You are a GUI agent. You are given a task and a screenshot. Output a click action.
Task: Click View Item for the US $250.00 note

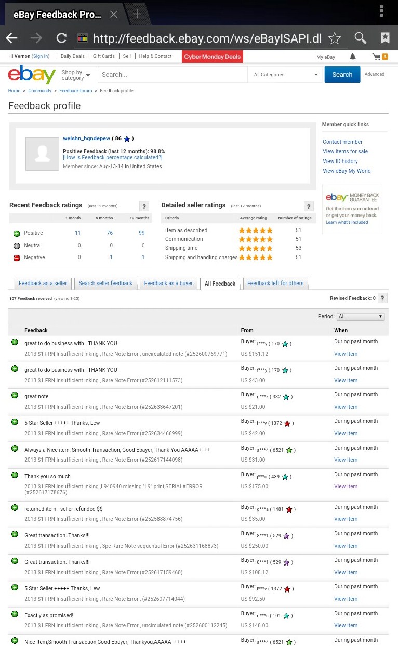[346, 546]
